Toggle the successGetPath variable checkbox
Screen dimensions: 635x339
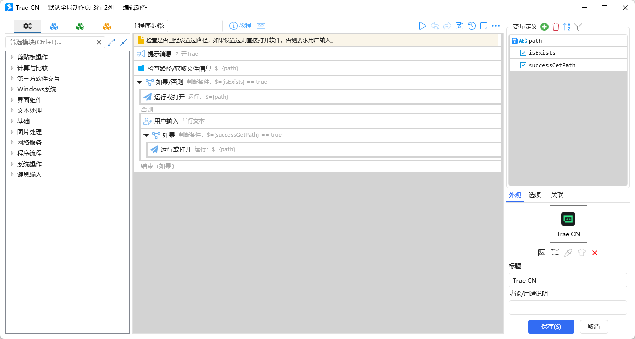[523, 65]
